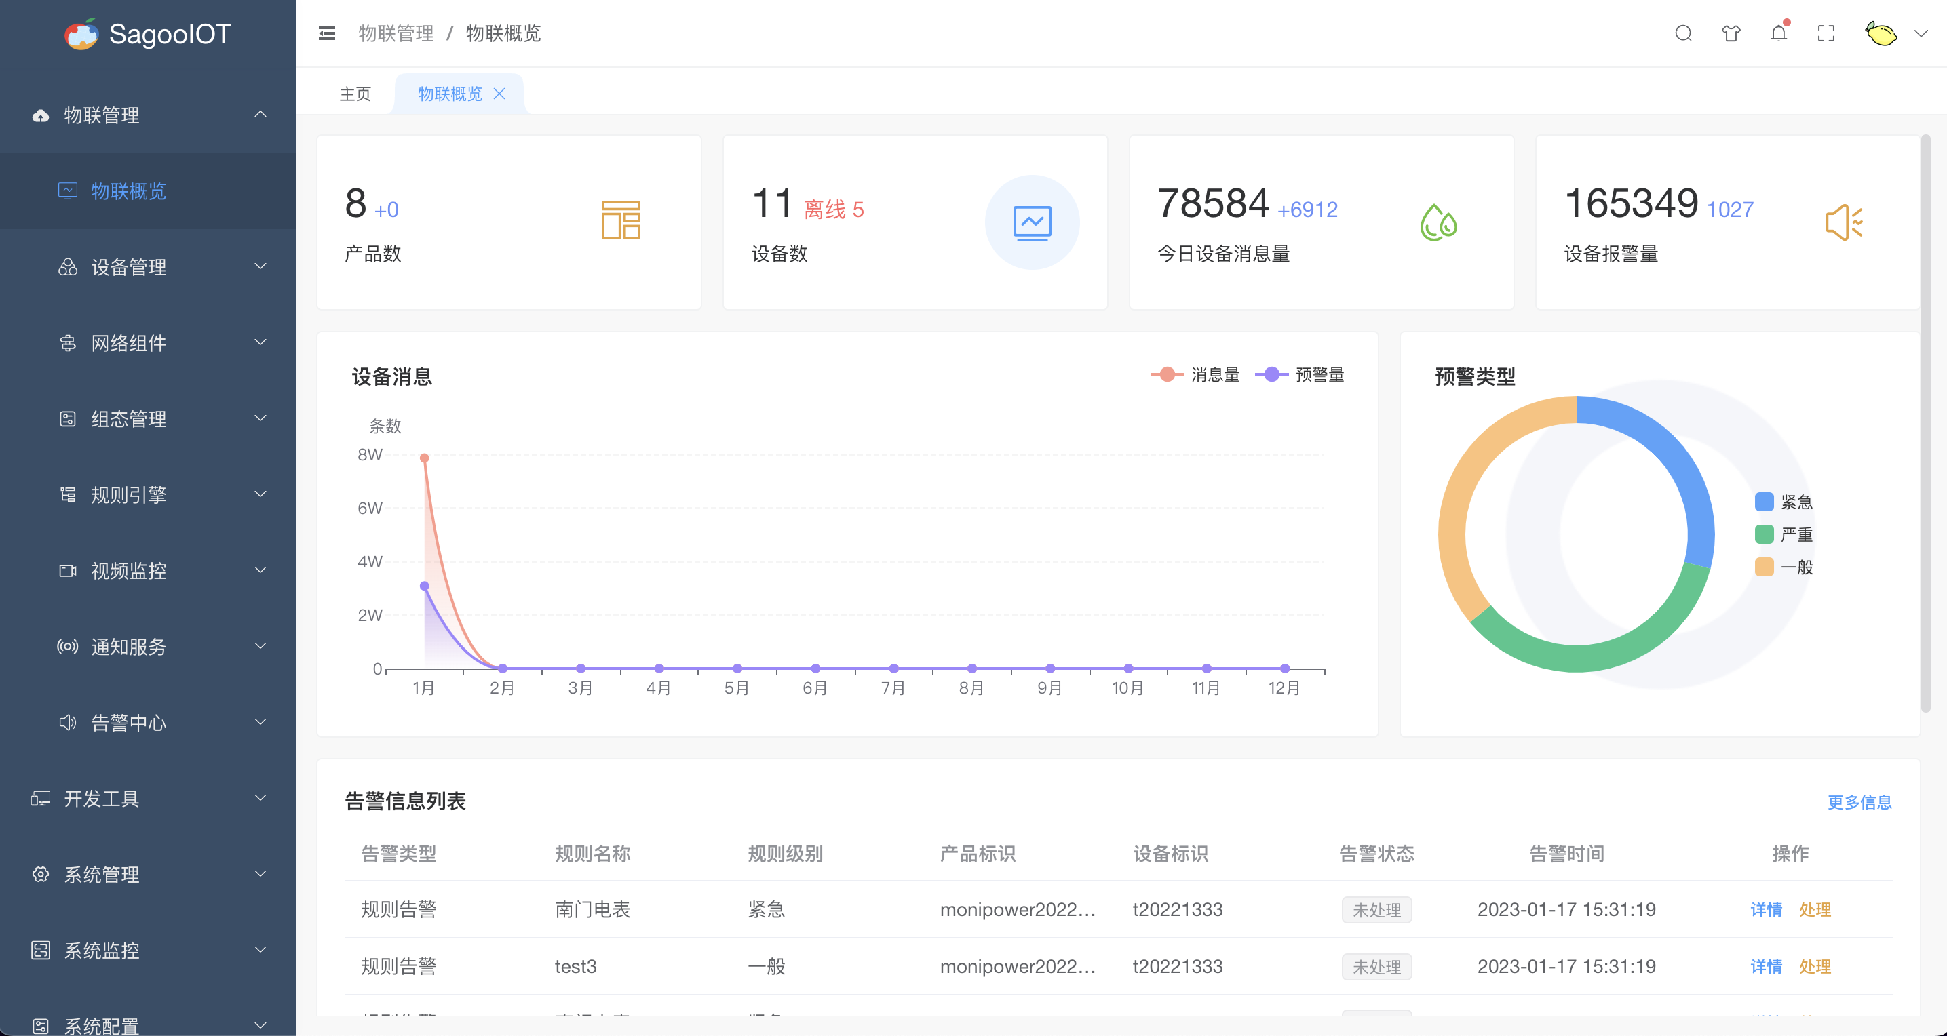The image size is (1947, 1036).
Task: Click the lemon user avatar
Action: 1881,33
